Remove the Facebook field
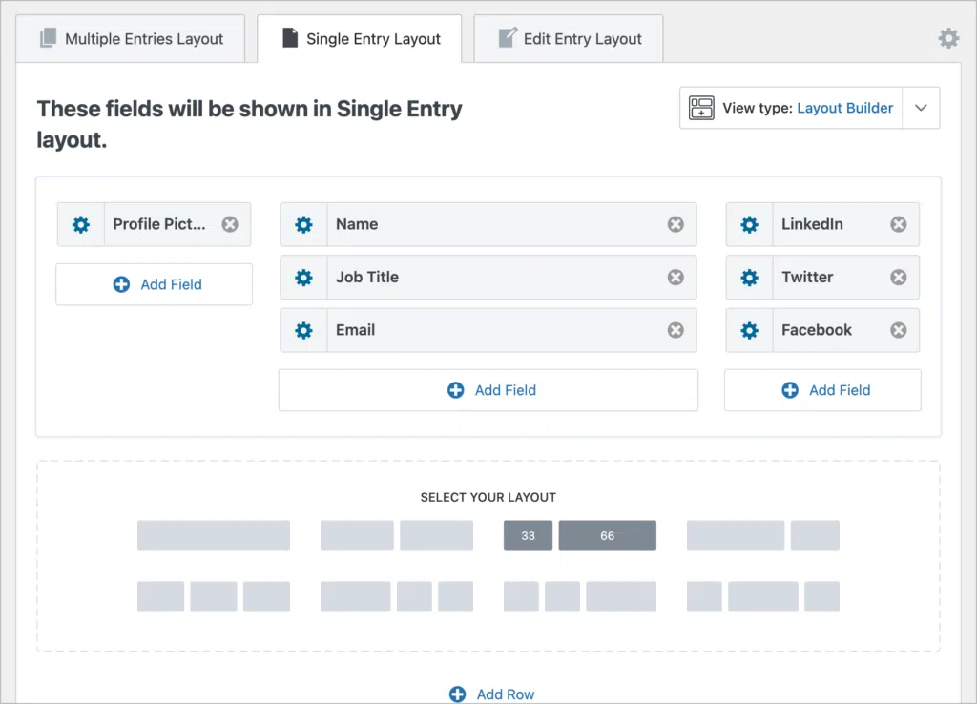Image resolution: width=977 pixels, height=704 pixels. (x=899, y=330)
